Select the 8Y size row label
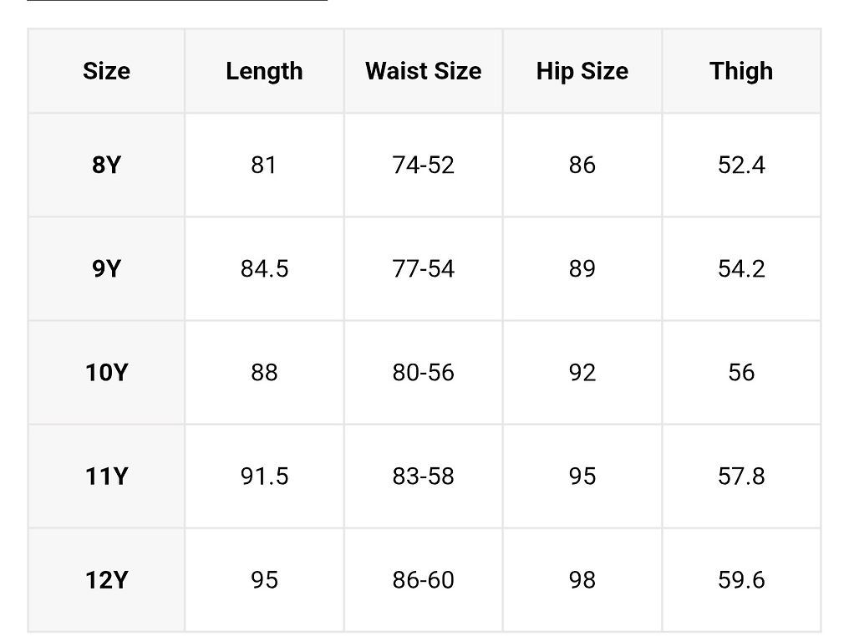Image resolution: width=849 pixels, height=642 pixels. (x=106, y=165)
